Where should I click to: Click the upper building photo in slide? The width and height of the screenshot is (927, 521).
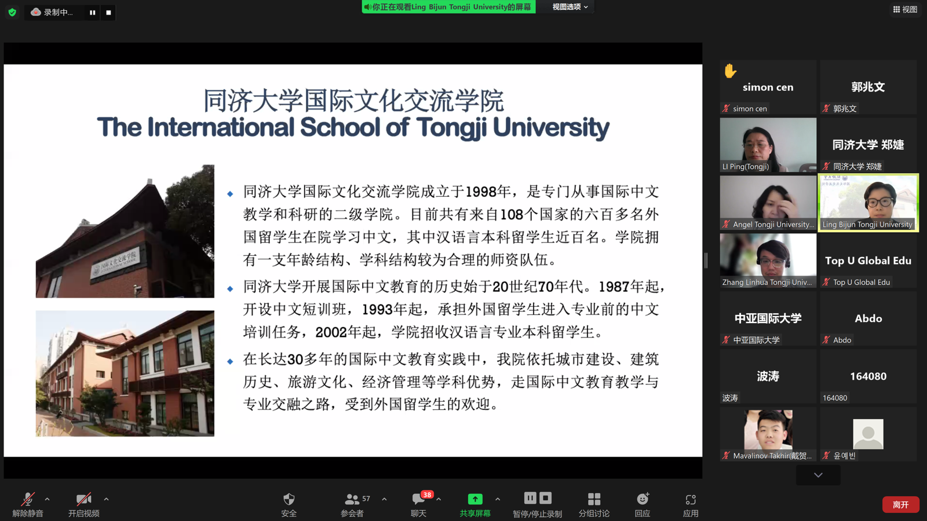tap(125, 231)
